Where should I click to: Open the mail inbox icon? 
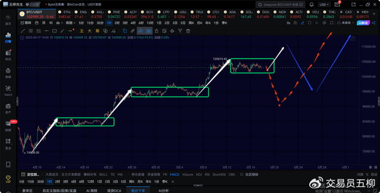coord(337,5)
